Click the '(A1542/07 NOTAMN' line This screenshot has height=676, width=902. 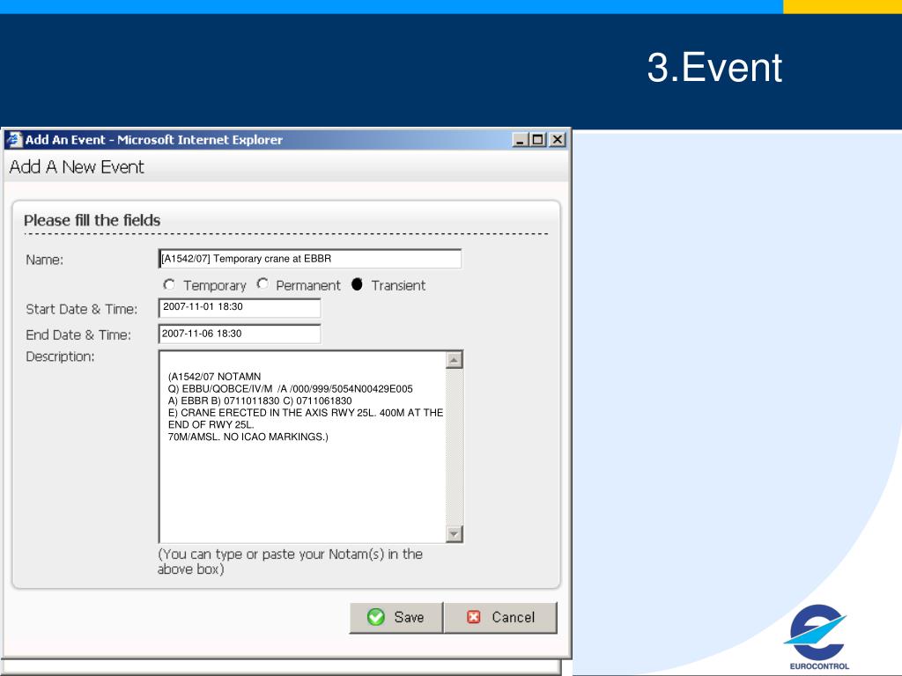[214, 377]
